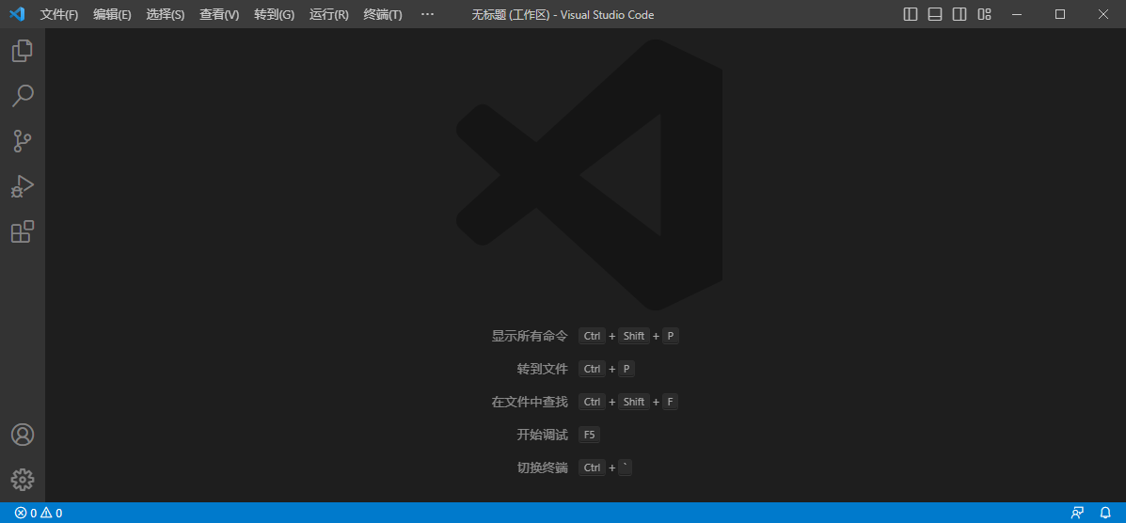Click the 开始调试 shortcut label
This screenshot has width=1126, height=523.
coord(542,435)
